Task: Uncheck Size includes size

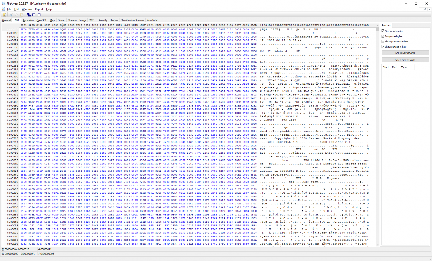Action: [383, 31]
